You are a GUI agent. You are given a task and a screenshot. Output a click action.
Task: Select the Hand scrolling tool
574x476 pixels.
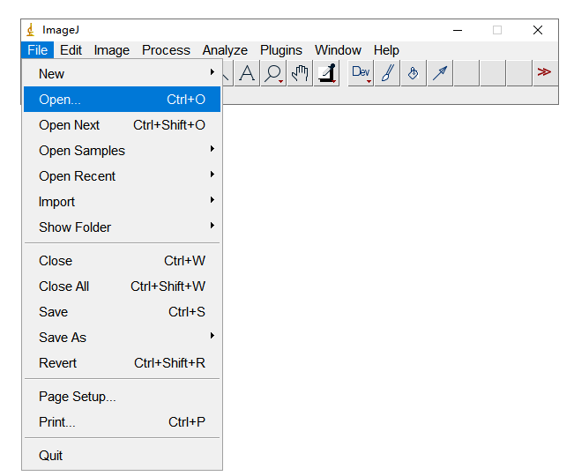pos(301,73)
